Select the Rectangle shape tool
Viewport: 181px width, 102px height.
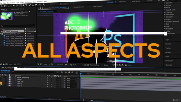pyautogui.click(x=21, y=5)
